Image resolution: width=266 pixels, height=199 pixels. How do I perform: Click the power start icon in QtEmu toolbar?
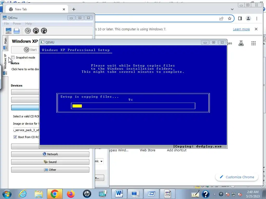pos(28,31)
